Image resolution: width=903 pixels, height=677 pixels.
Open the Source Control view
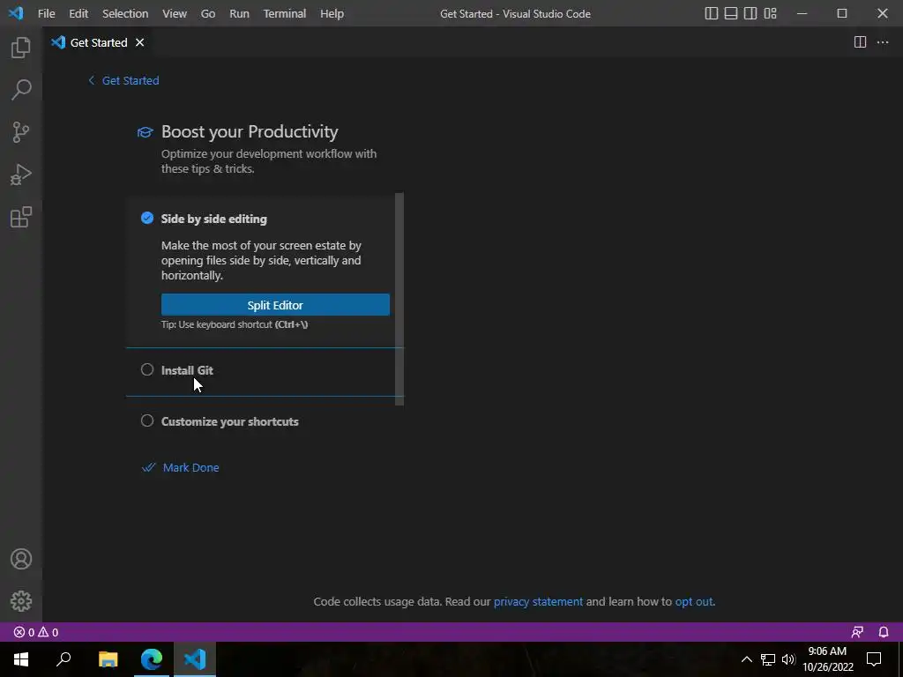pos(21,132)
